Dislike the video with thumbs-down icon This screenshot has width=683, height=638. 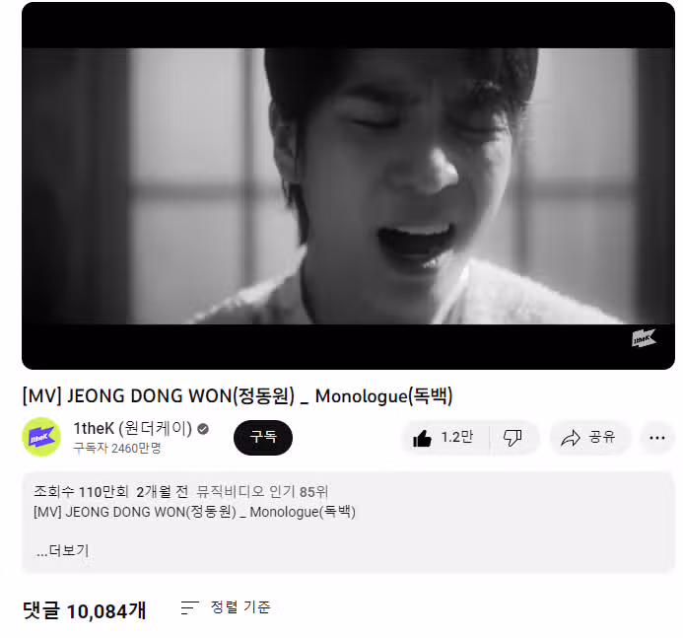(x=512, y=438)
